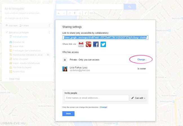Click the map search input box
Screen dimensions: 183x126
point(90,6)
